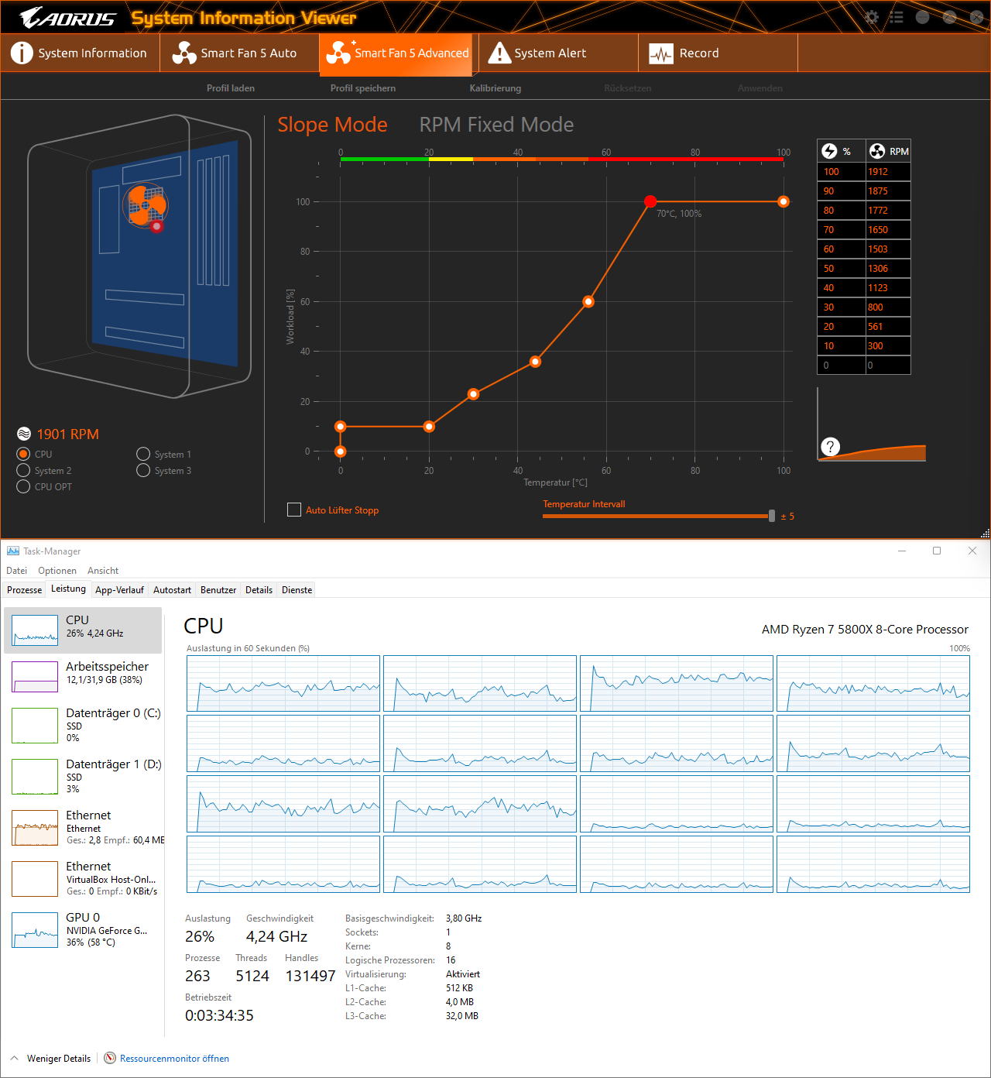Image resolution: width=991 pixels, height=1078 pixels.
Task: Click the Temperatur Intervall slider handle
Action: (x=772, y=516)
